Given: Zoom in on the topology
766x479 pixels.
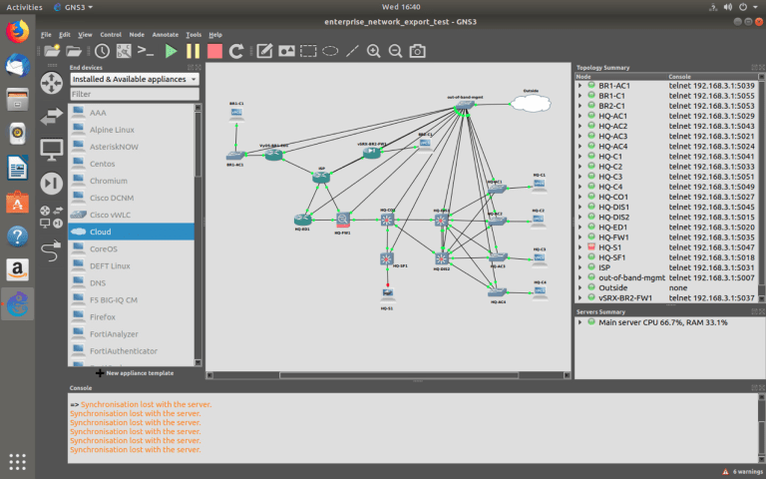Looking at the screenshot, I should [374, 51].
